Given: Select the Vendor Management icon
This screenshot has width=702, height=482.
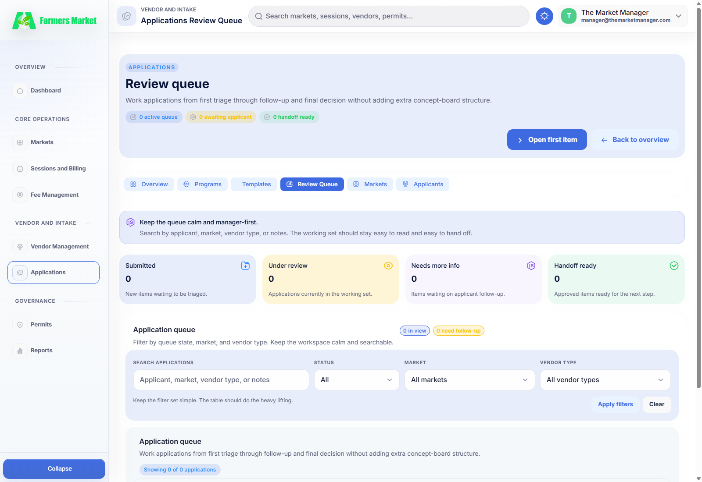Looking at the screenshot, I should coord(20,246).
